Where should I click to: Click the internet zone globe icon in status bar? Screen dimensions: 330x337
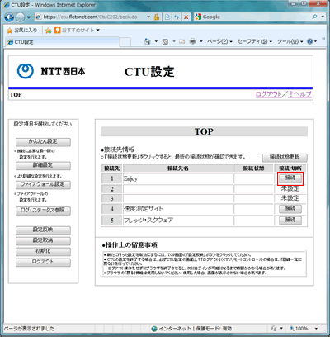(x=154, y=329)
